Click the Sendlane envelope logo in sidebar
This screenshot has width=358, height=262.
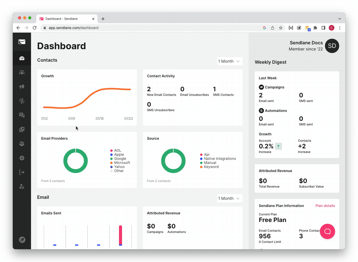[22, 42]
